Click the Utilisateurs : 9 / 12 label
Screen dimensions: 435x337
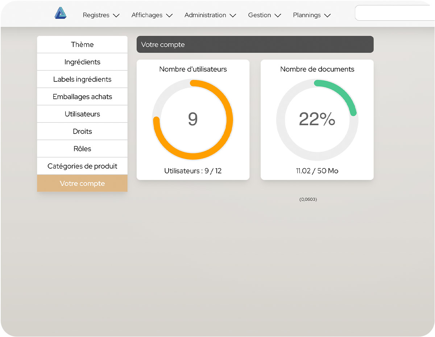pos(193,171)
